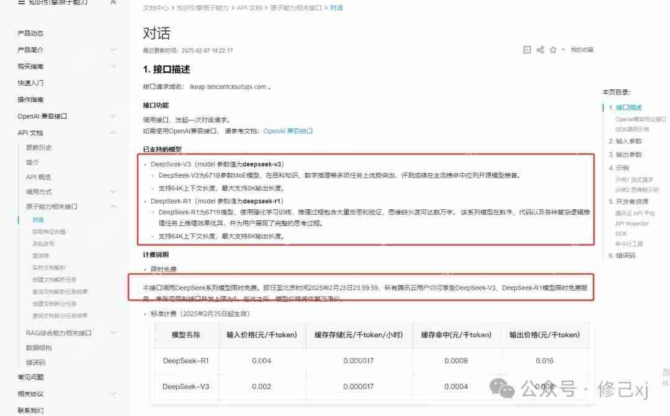Expand the 产品简介 chevron
The height and width of the screenshot is (416, 670).
click(x=114, y=50)
